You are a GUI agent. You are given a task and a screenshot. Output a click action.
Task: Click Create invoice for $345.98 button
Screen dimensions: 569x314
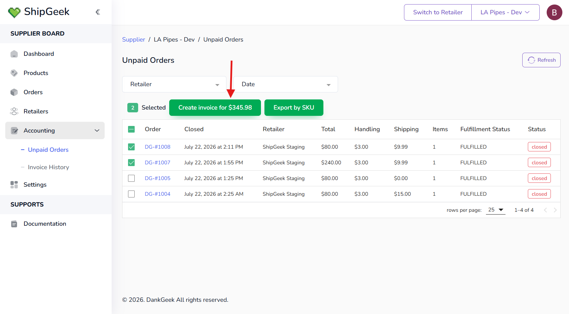click(x=215, y=107)
